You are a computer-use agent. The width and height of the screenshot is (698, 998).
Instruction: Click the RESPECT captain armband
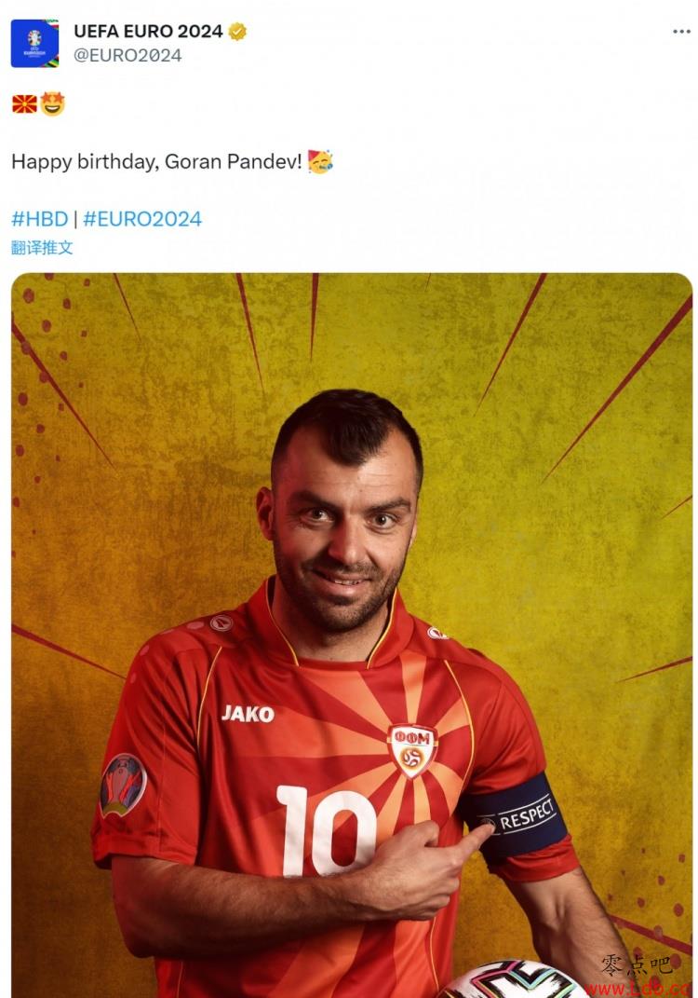coord(518,817)
